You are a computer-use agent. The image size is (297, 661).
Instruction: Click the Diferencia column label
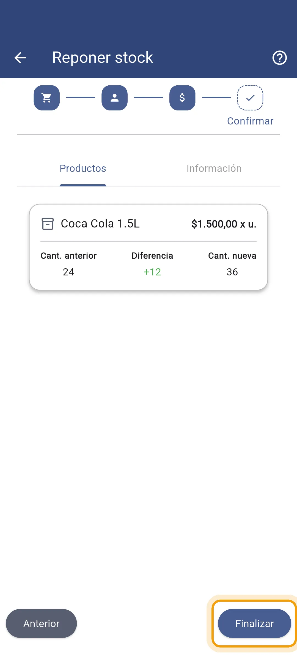coord(152,256)
